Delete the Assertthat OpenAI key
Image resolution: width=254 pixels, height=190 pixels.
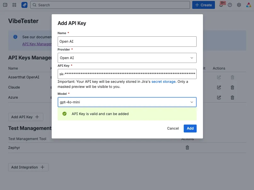pyautogui.click(x=232, y=77)
